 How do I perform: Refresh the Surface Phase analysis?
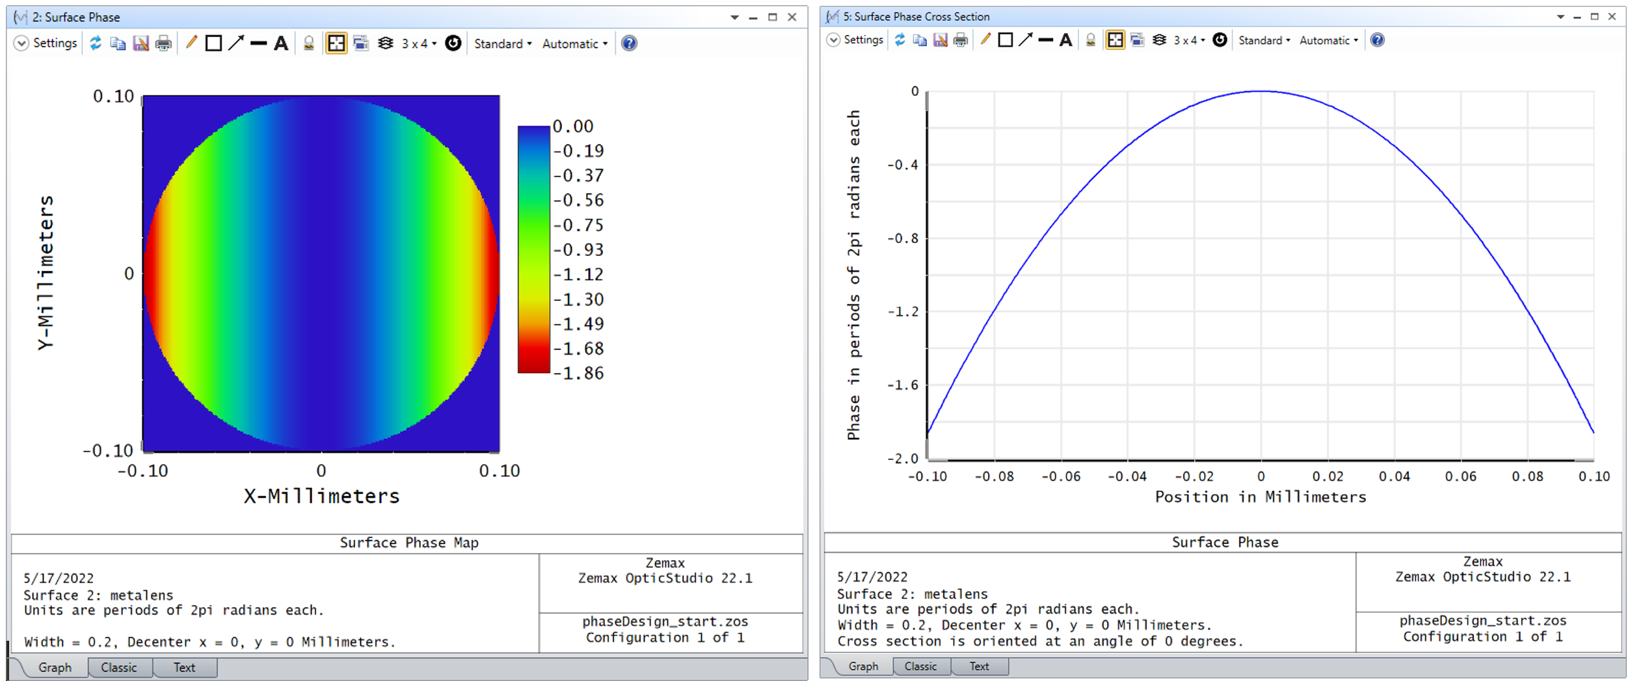point(96,44)
